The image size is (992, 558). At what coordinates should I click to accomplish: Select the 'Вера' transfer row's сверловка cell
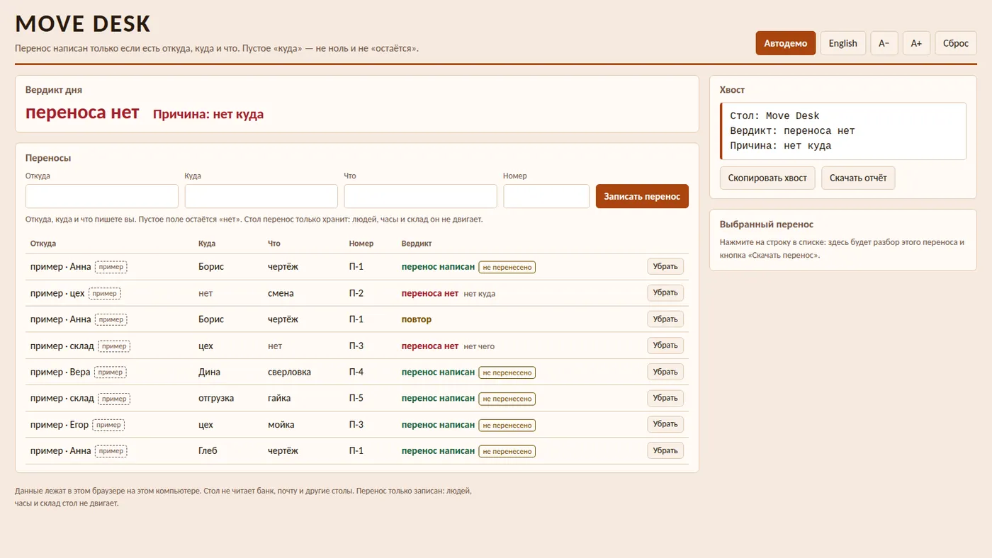point(289,372)
